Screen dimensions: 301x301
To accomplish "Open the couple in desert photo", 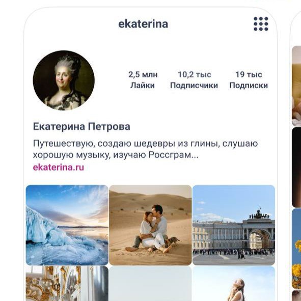I will coord(150,225).
